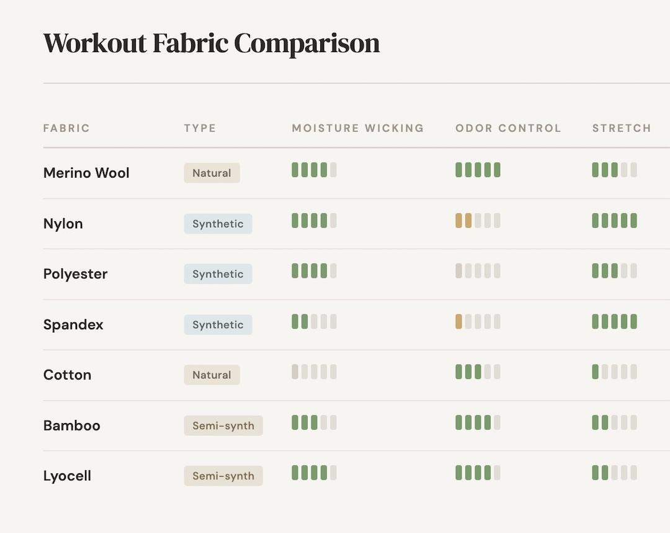The height and width of the screenshot is (533, 670).
Task: Toggle the Natural badge next to Merino Wool
Action: (x=212, y=173)
